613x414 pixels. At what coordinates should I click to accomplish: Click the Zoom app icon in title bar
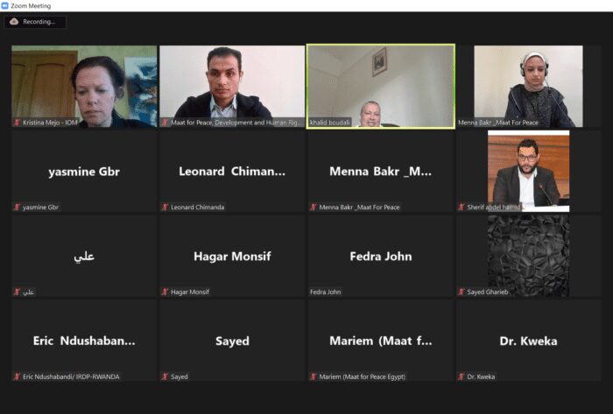[4, 5]
